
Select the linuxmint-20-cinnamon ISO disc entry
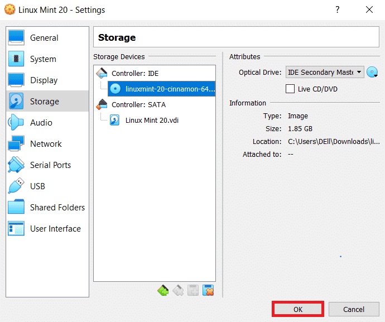tap(169, 89)
